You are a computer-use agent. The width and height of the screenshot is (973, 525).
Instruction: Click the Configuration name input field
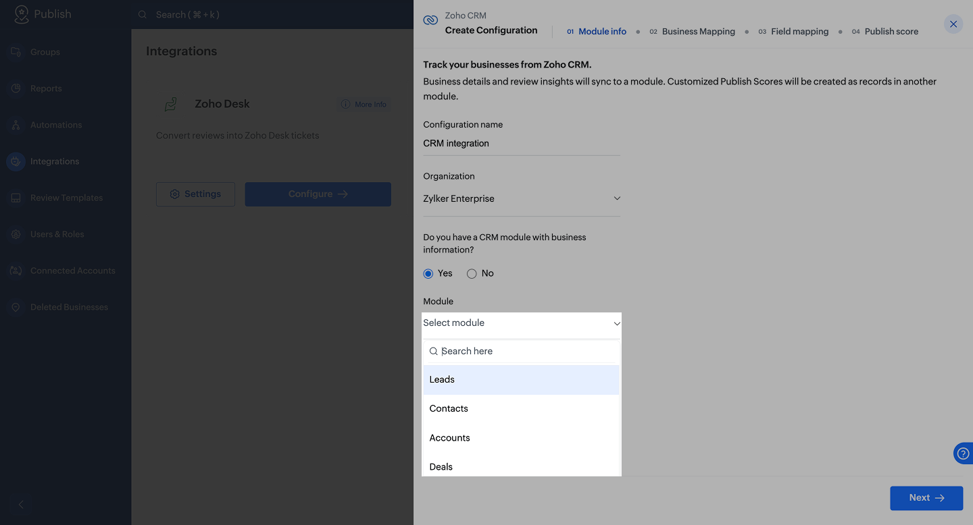coord(522,144)
